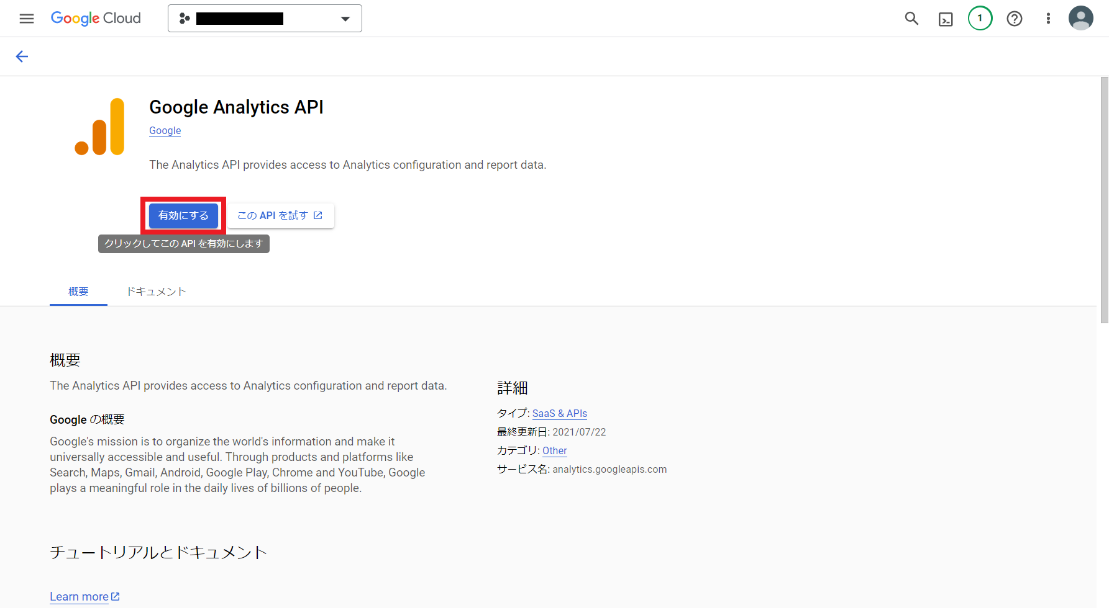Click the Google の概要 subheading
Viewport: 1109px width, 608px height.
(x=87, y=420)
